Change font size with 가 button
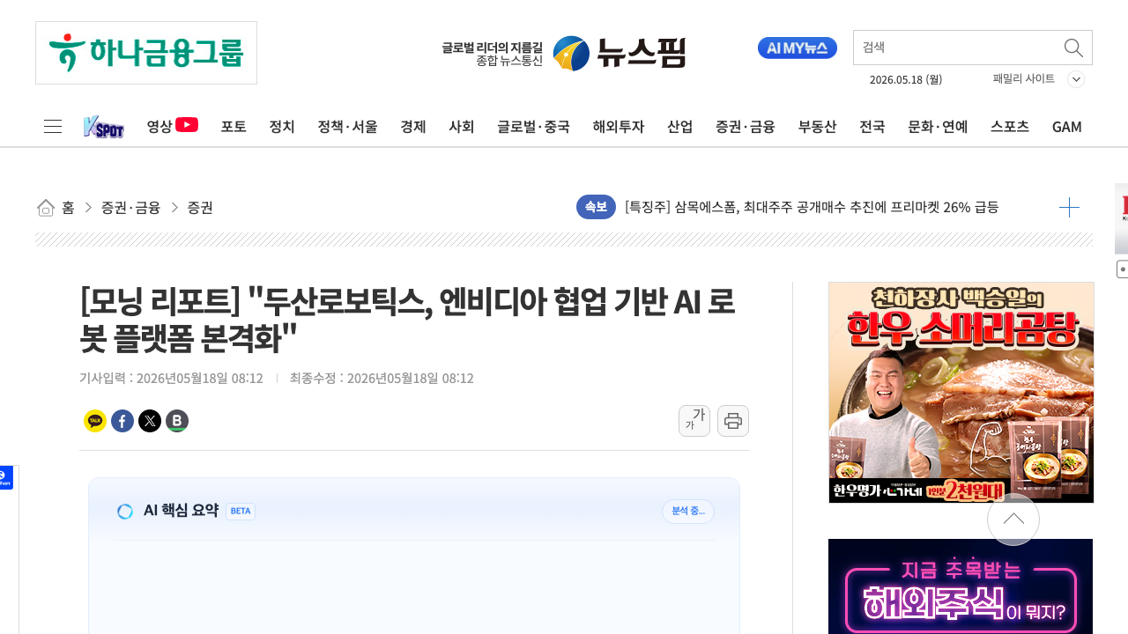Viewport: 1128px width, 634px height. (x=694, y=421)
